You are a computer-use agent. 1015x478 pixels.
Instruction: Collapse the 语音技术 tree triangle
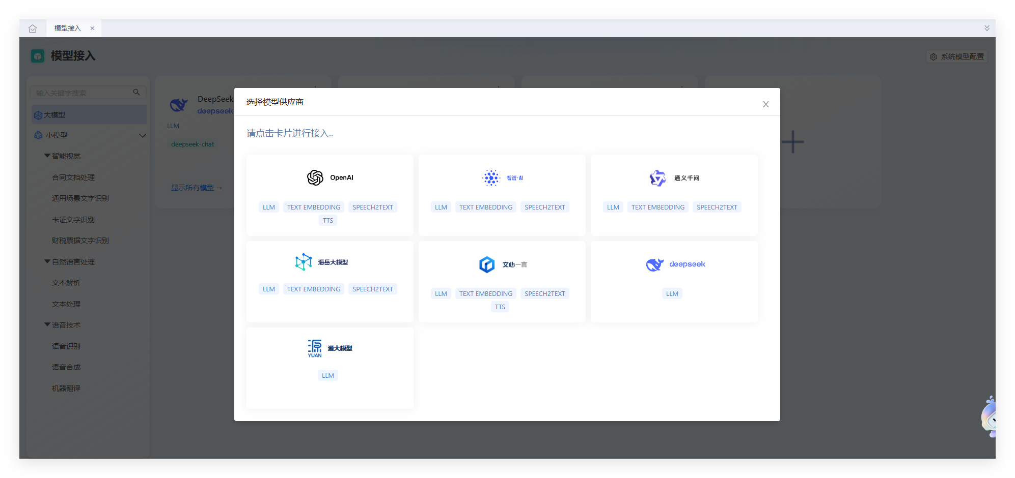click(47, 324)
